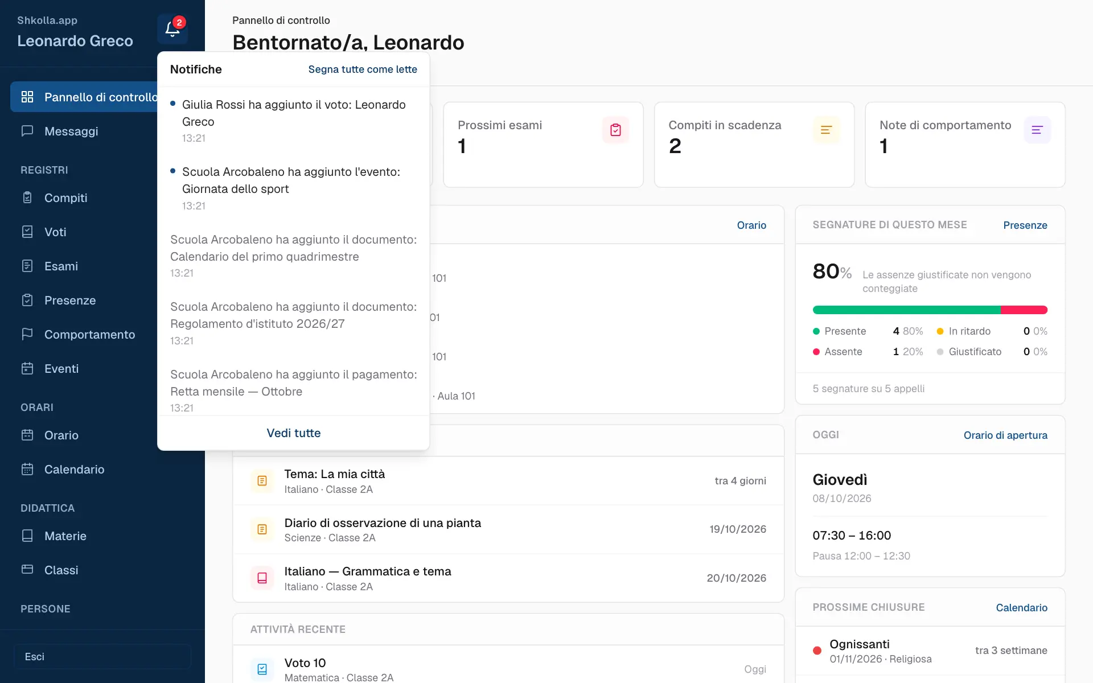Viewport: 1093px width, 683px height.
Task: Click the Tema: La mia città homework icon
Action: [262, 481]
